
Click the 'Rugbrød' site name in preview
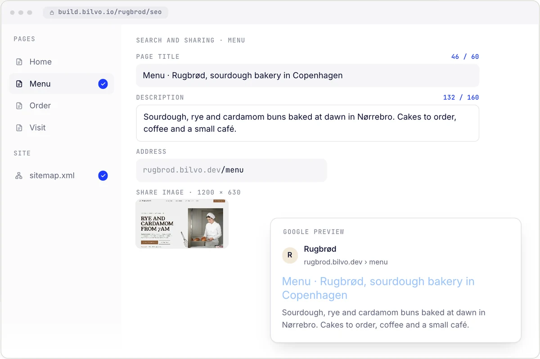coord(320,249)
